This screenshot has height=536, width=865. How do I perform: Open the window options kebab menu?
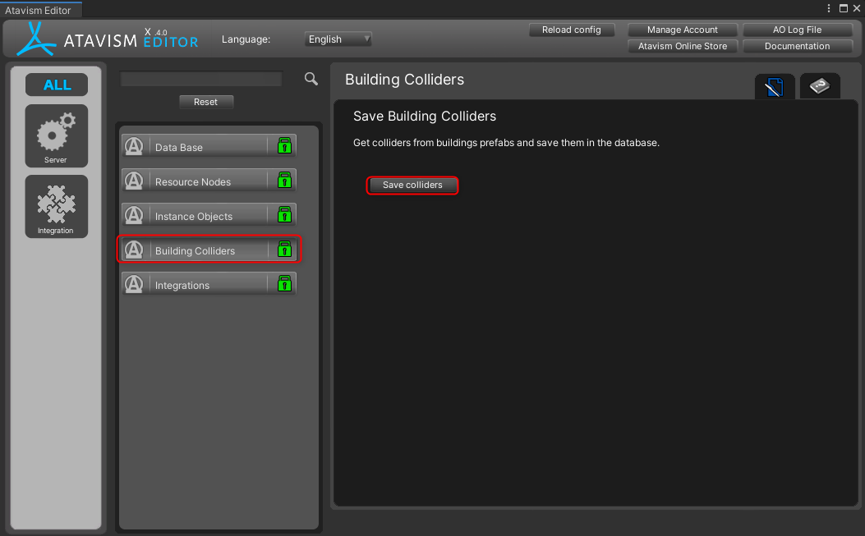(x=829, y=8)
